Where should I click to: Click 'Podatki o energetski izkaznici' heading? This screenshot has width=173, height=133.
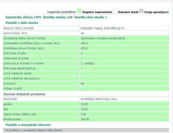pyautogui.click(x=28, y=125)
